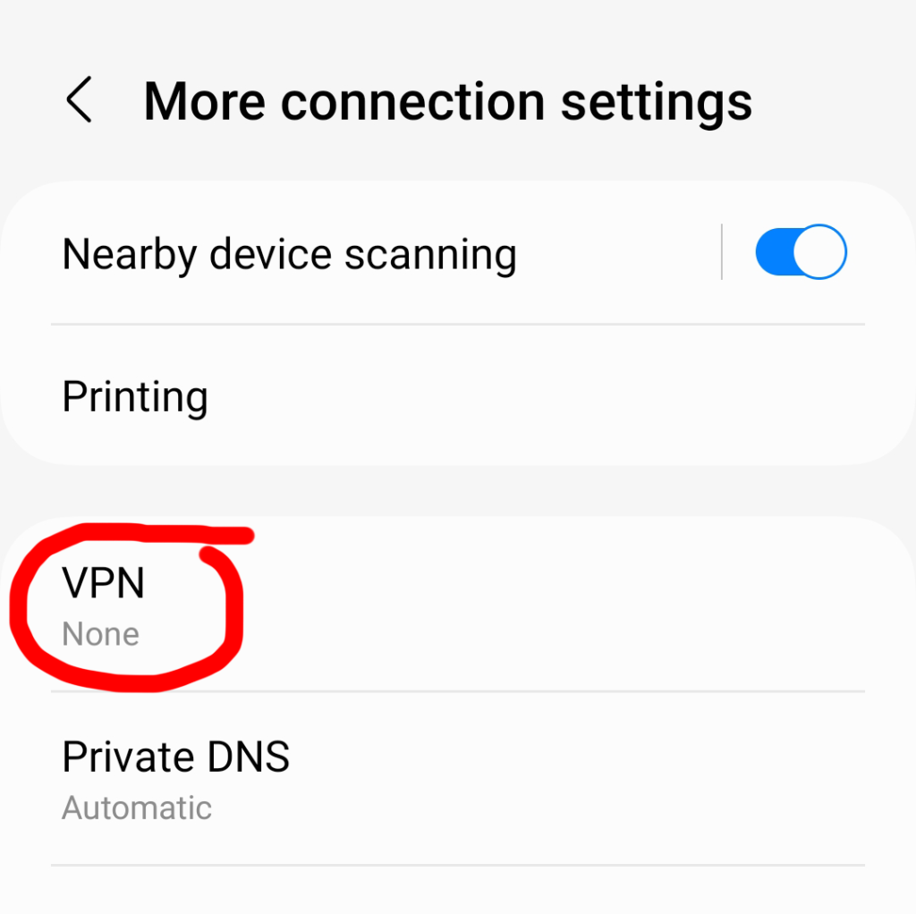Open the VPN settings entry
Image resolution: width=916 pixels, height=914 pixels.
[458, 605]
